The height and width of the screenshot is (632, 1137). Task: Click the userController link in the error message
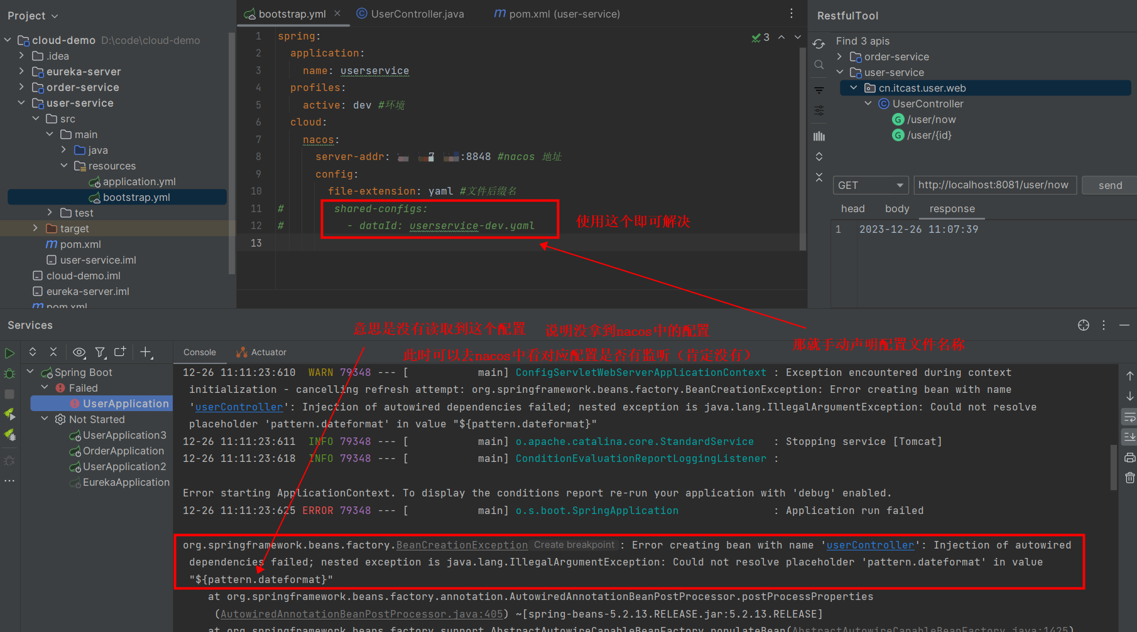coord(870,545)
